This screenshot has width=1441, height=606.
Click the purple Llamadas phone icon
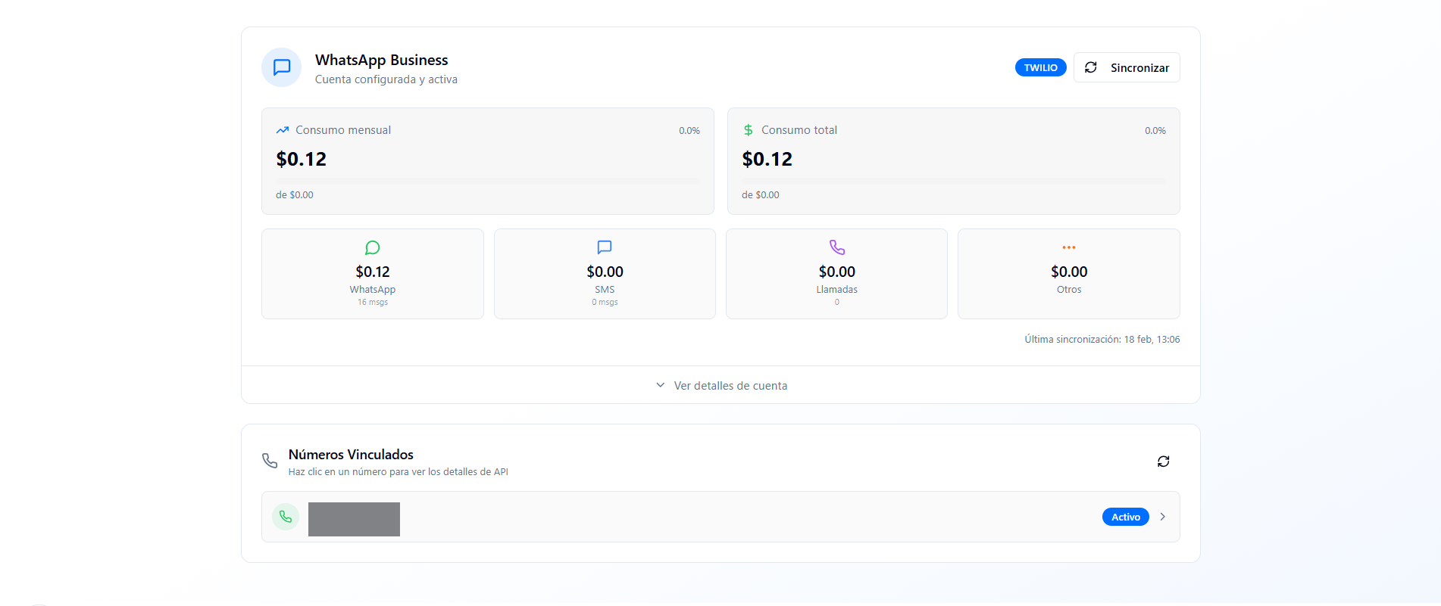(x=837, y=247)
